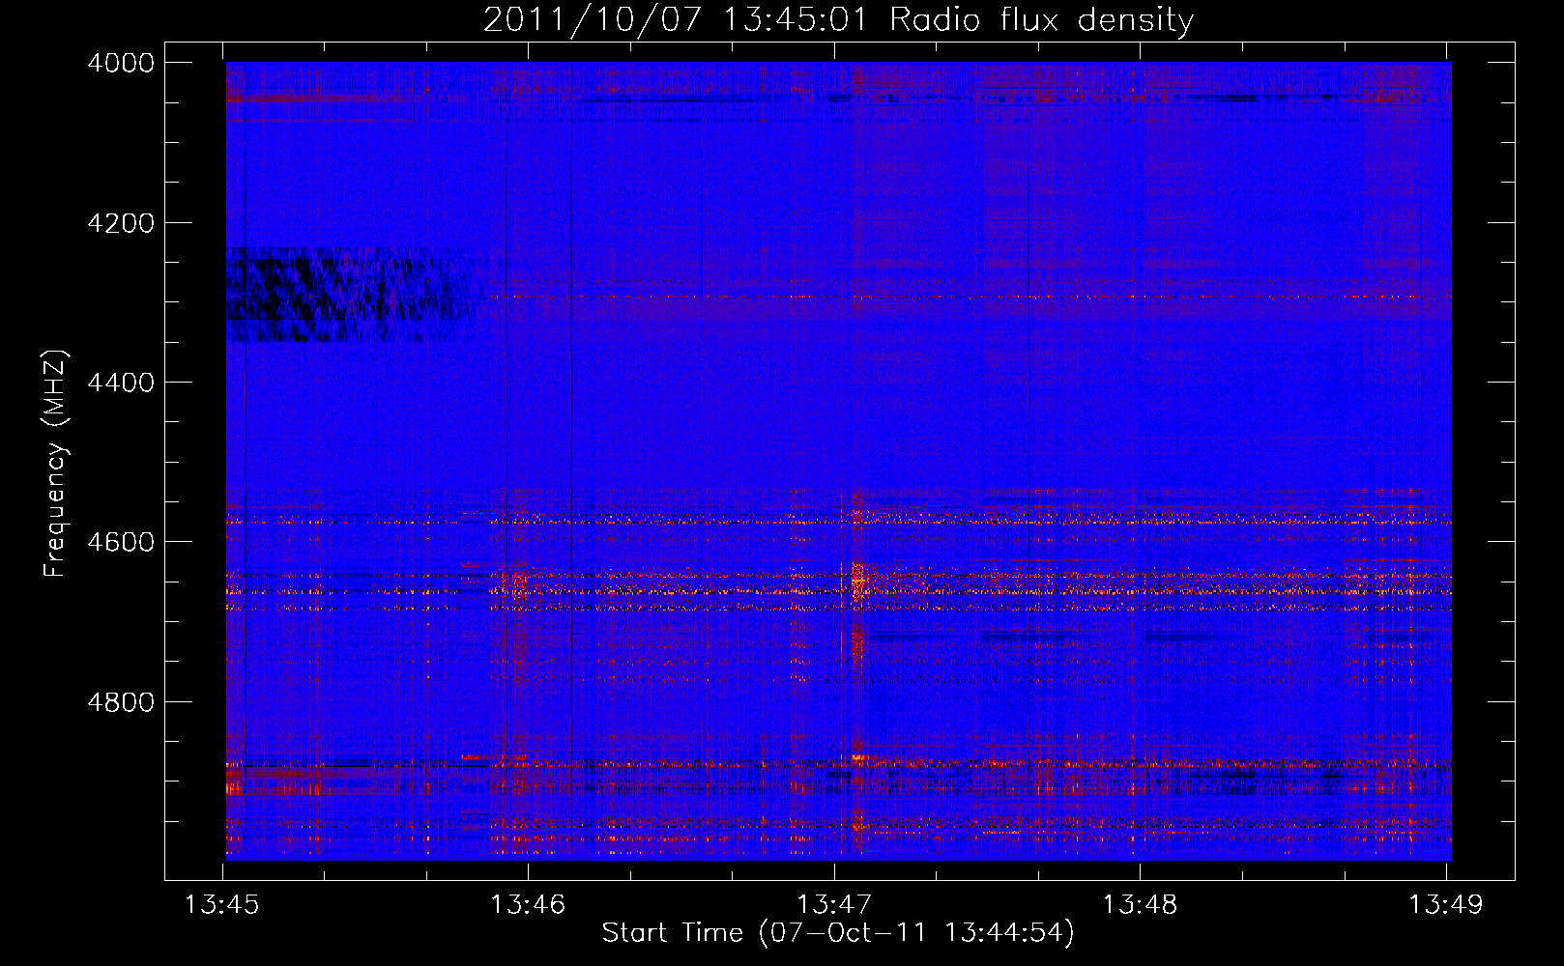Click the 13:49 time tick label
Screen dimensions: 1564x966
(x=1445, y=905)
